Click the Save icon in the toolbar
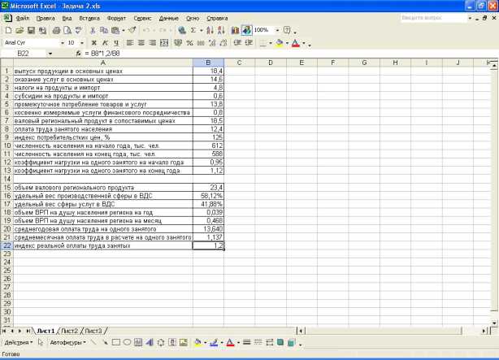 coord(29,30)
